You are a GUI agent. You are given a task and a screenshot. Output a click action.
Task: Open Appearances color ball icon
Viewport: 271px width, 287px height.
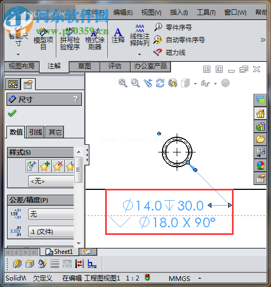[x=260, y=165]
